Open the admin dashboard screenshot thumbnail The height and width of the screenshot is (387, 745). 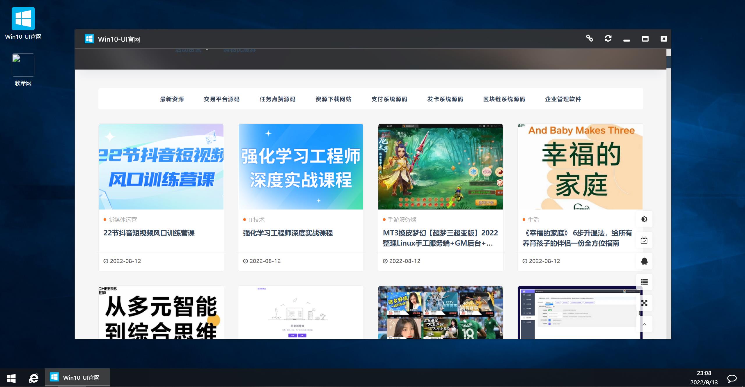click(580, 313)
